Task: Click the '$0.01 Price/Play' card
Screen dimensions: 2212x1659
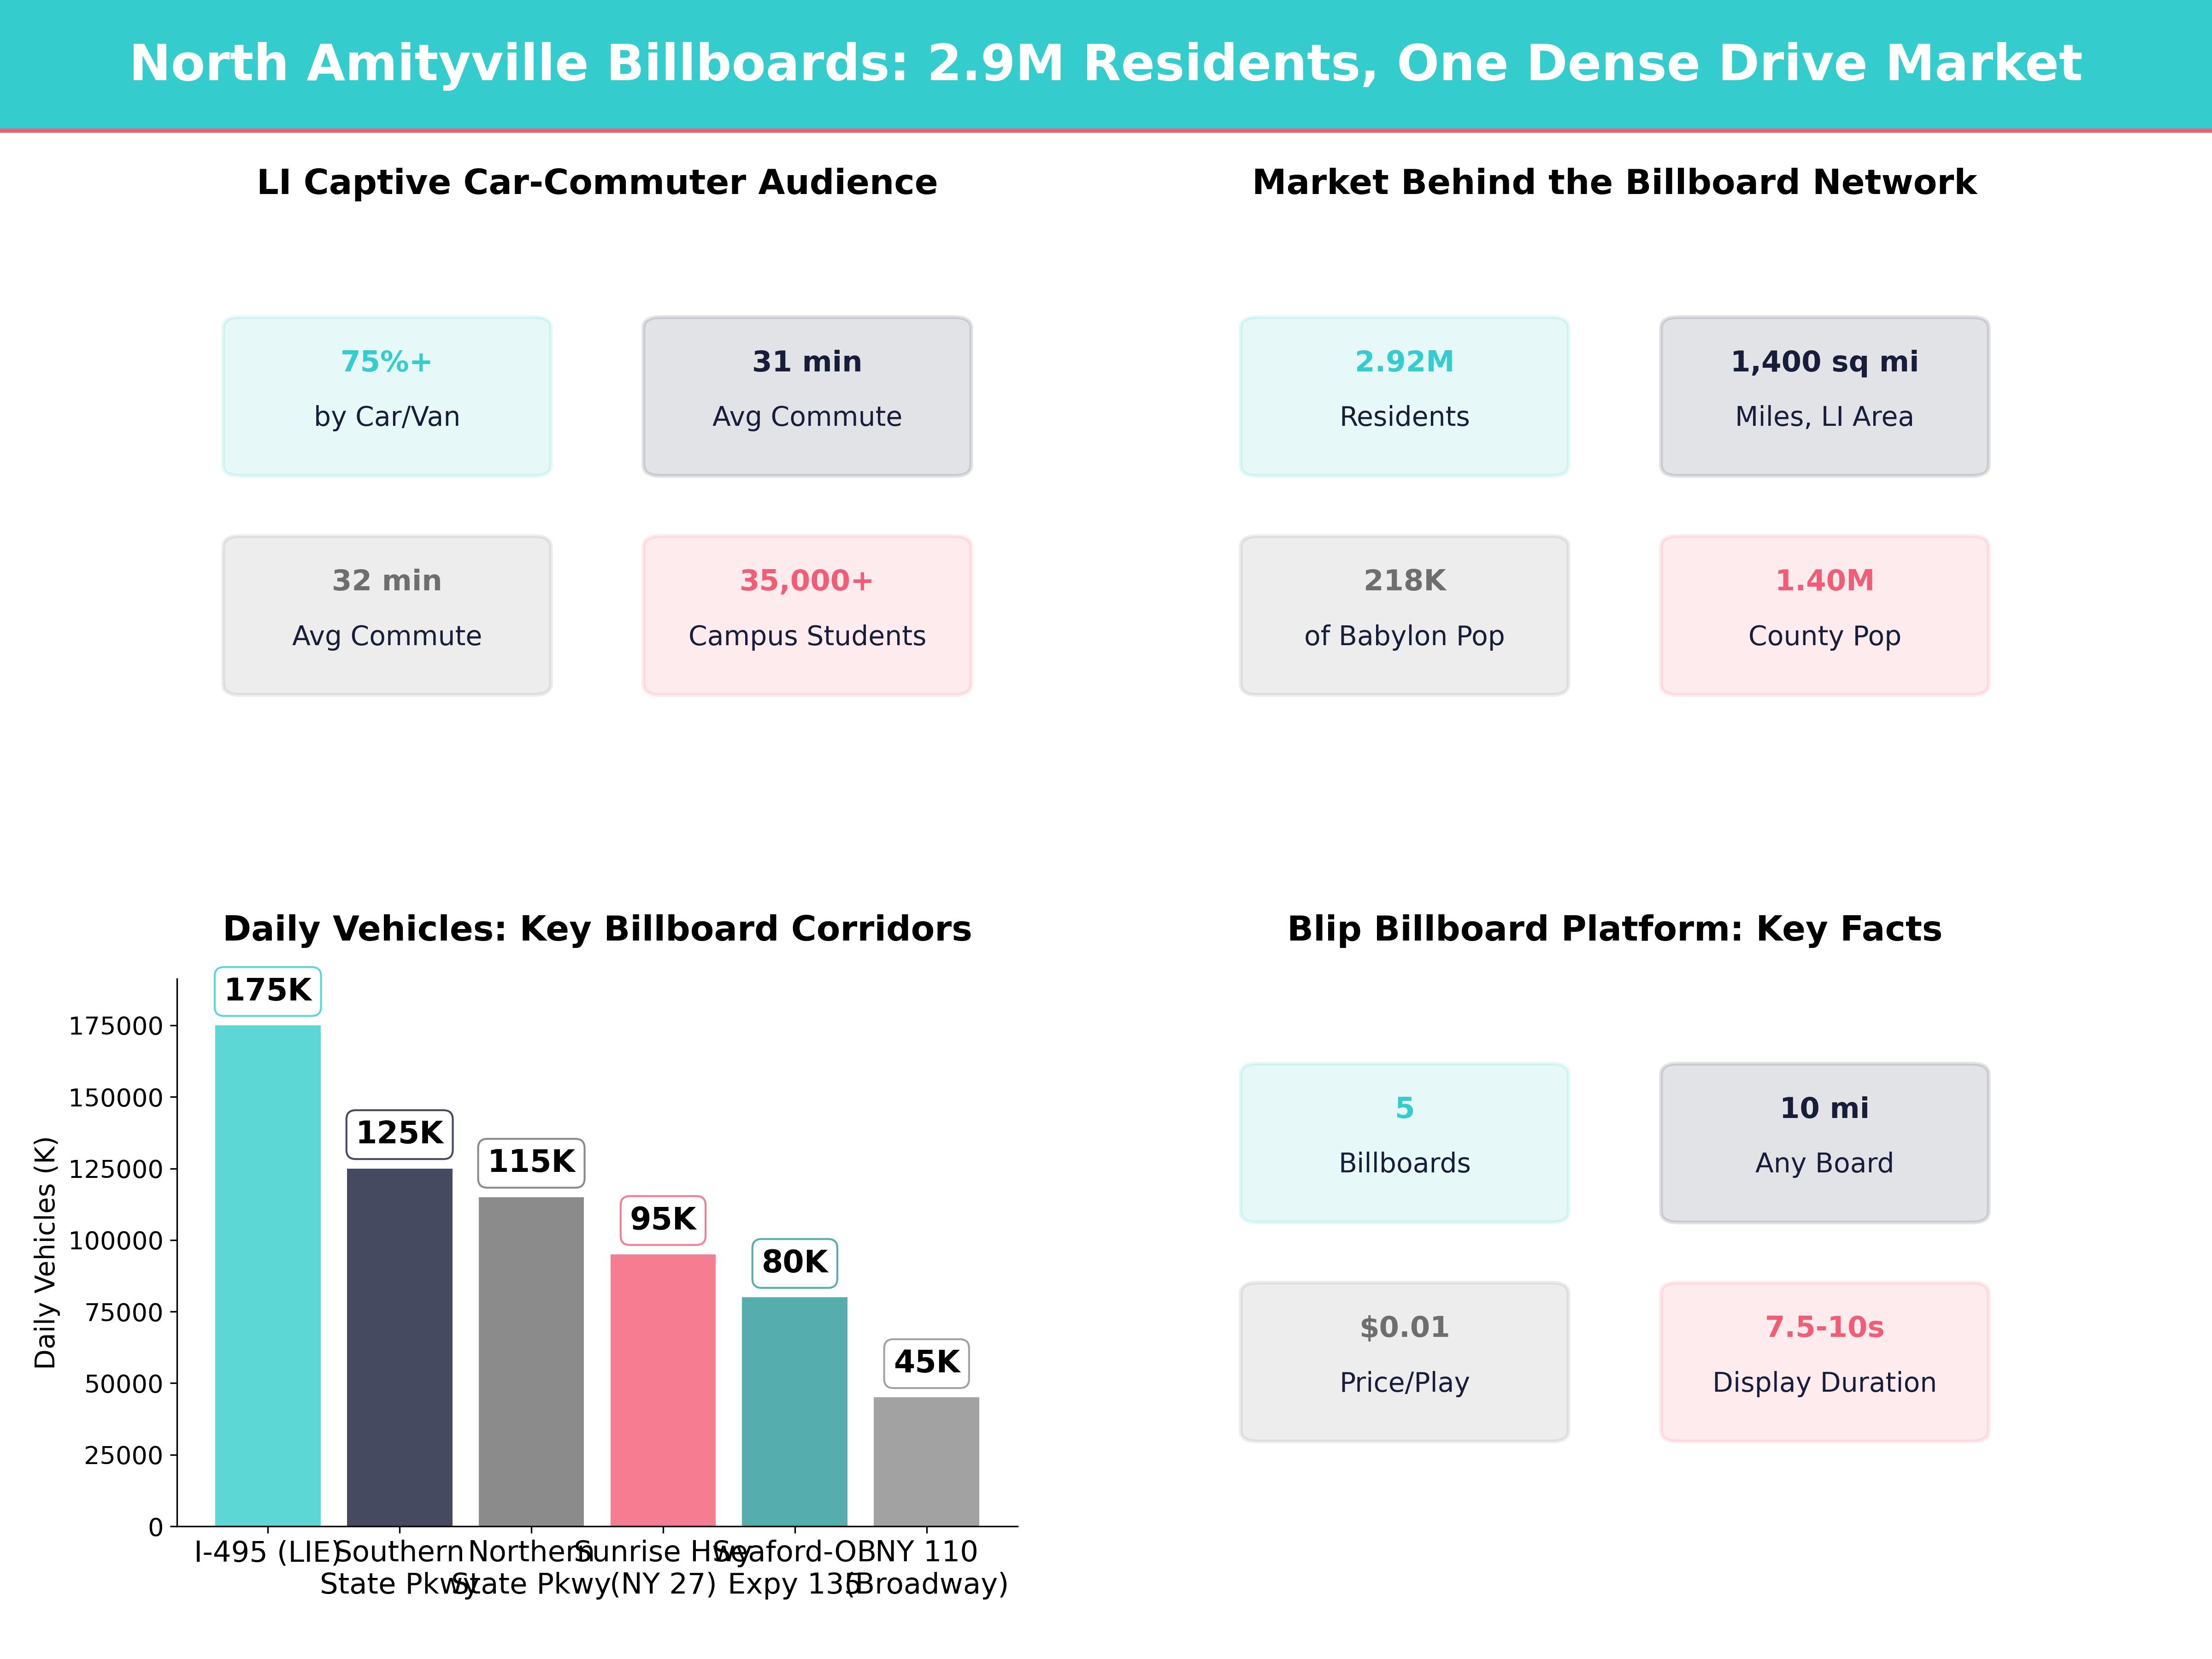Action: pos(1404,1362)
